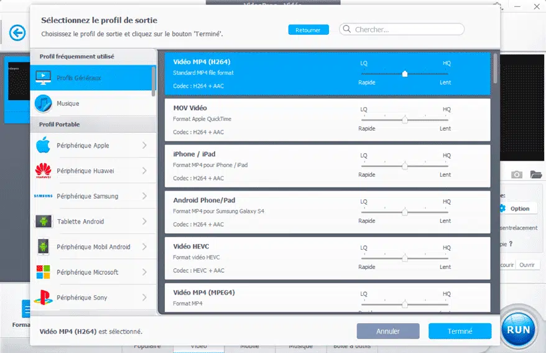Click the Retourner button

coord(308,30)
